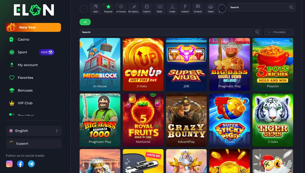The height and width of the screenshot is (173, 305).
Task: Select the Instant games category
Action: coord(185,8)
